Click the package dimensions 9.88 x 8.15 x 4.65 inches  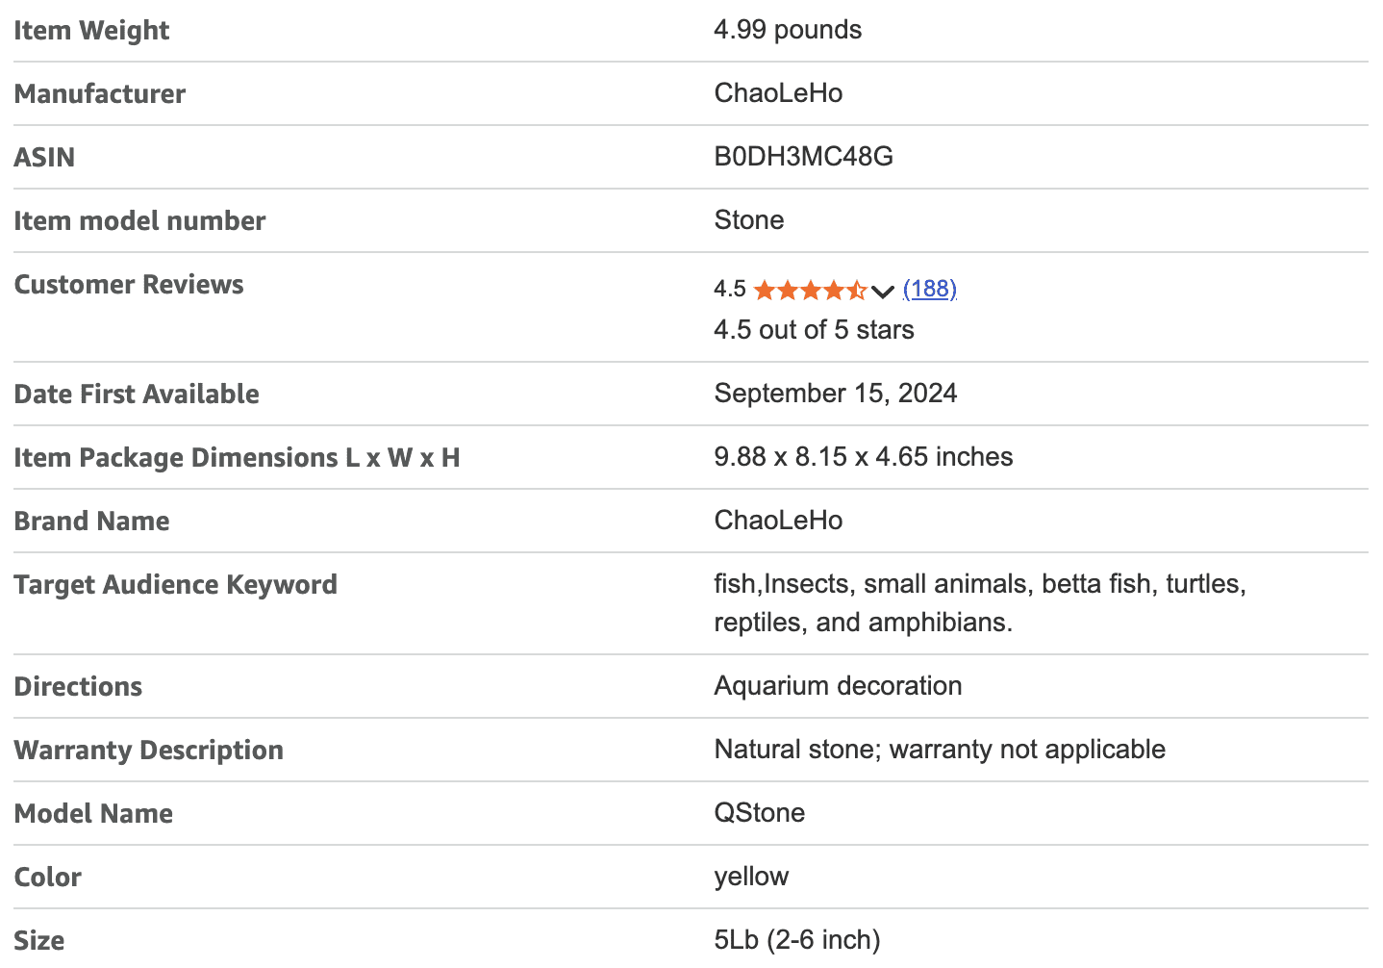(863, 457)
